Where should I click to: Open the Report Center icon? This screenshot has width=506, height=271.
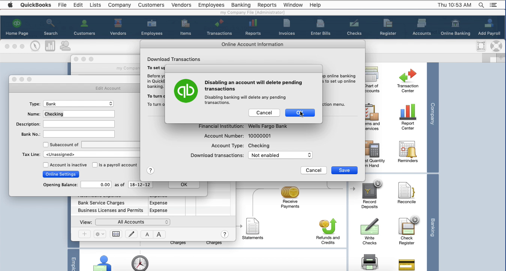click(408, 117)
